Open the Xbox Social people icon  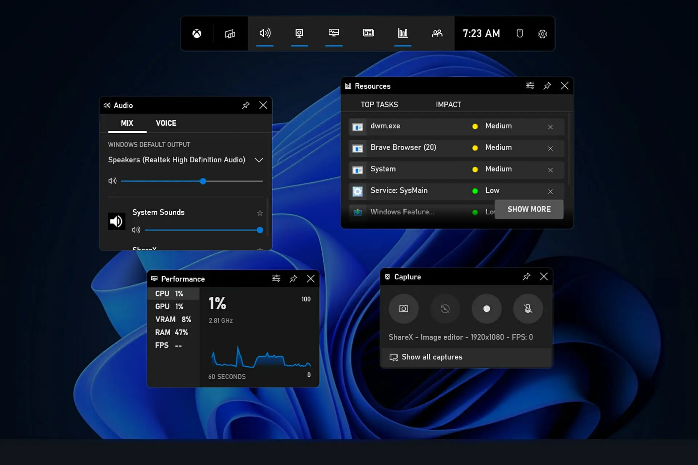[x=437, y=33]
